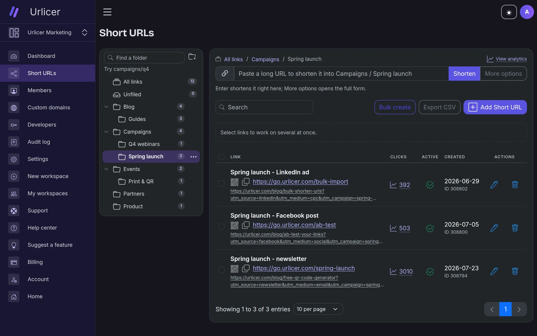Click the Add Short URL button

point(495,107)
